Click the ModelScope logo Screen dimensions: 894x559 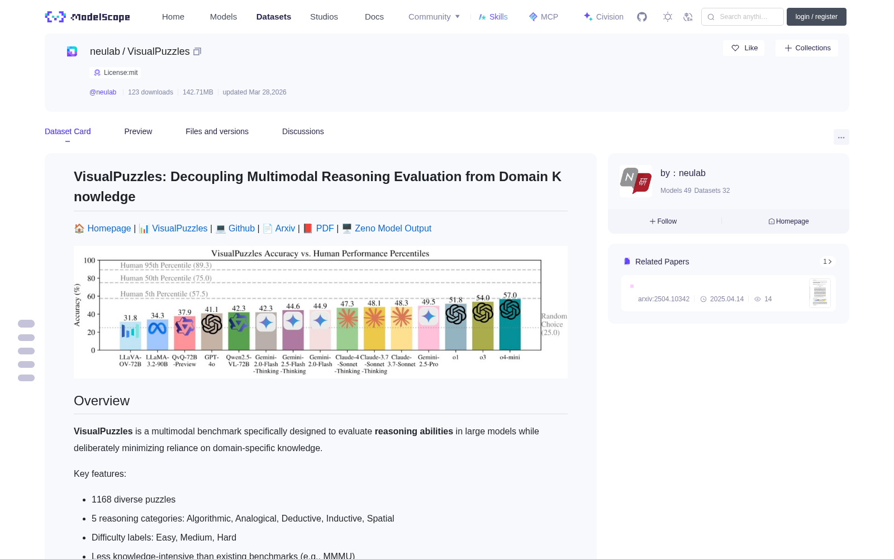[x=87, y=17]
